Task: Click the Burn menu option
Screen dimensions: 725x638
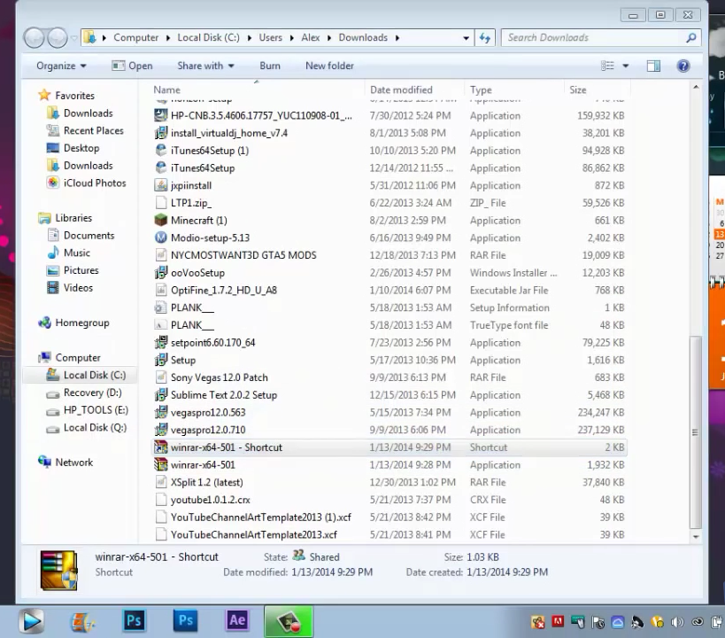Action: pos(270,66)
